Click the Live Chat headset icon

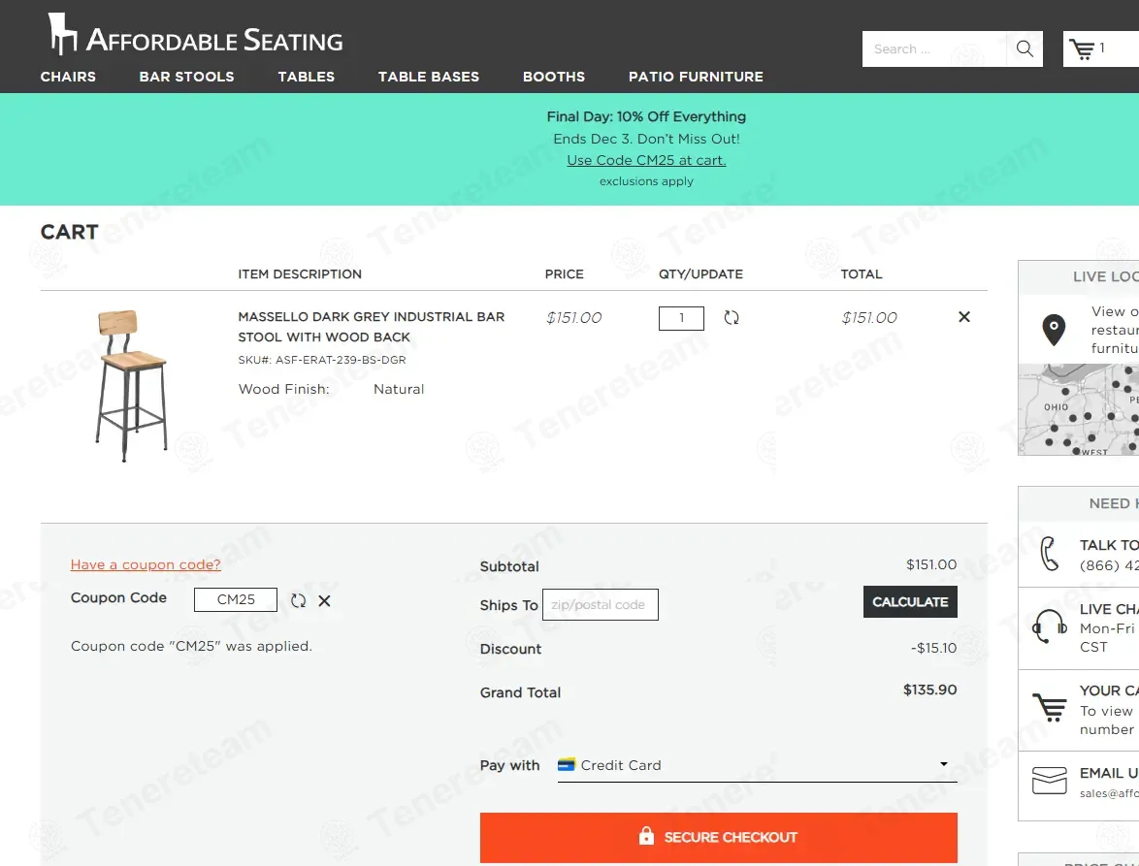tap(1049, 626)
